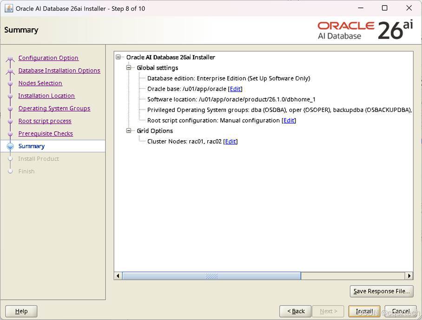422x320 pixels.
Task: Click the Install button
Action: pos(364,311)
